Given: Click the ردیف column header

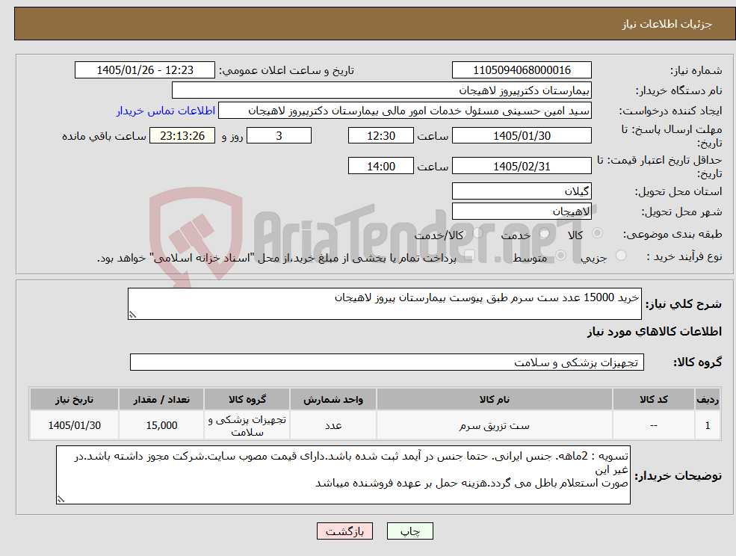Looking at the screenshot, I should [x=708, y=399].
